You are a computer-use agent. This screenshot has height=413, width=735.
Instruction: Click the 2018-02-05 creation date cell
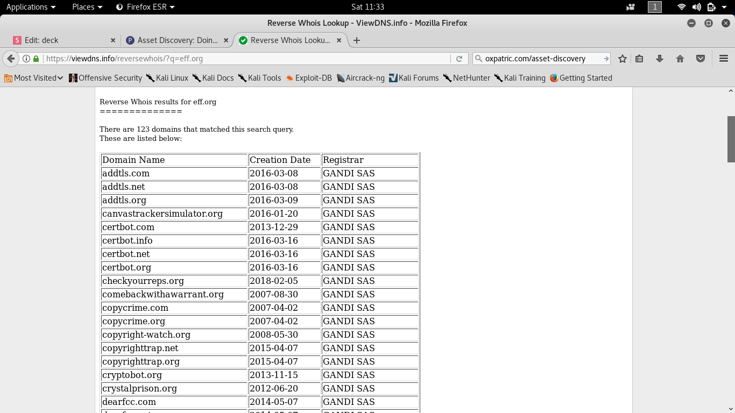(284, 281)
